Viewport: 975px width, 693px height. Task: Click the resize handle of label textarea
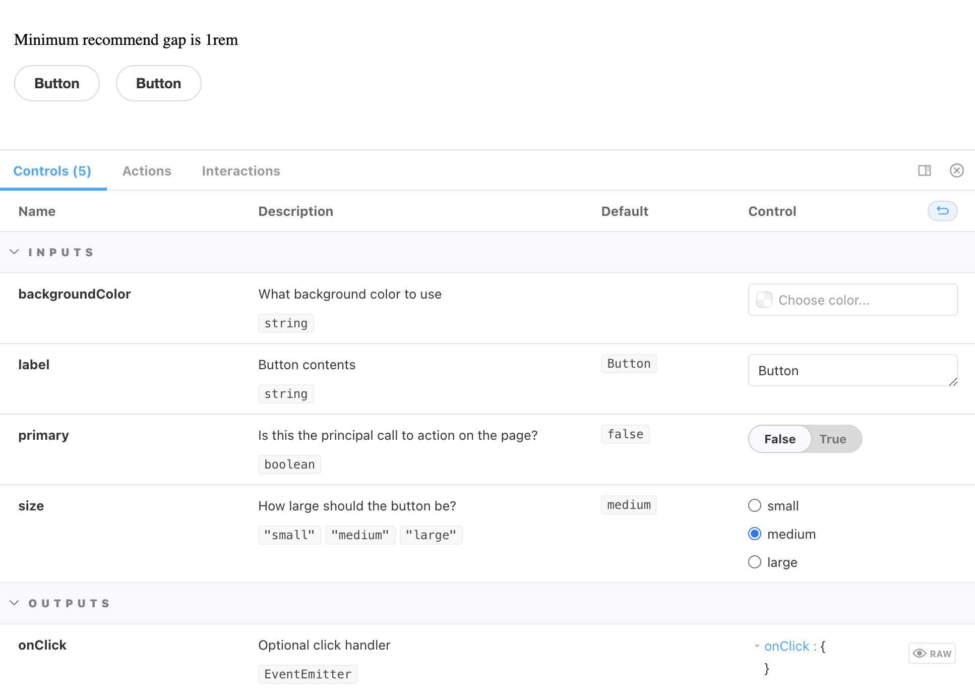pyautogui.click(x=953, y=382)
